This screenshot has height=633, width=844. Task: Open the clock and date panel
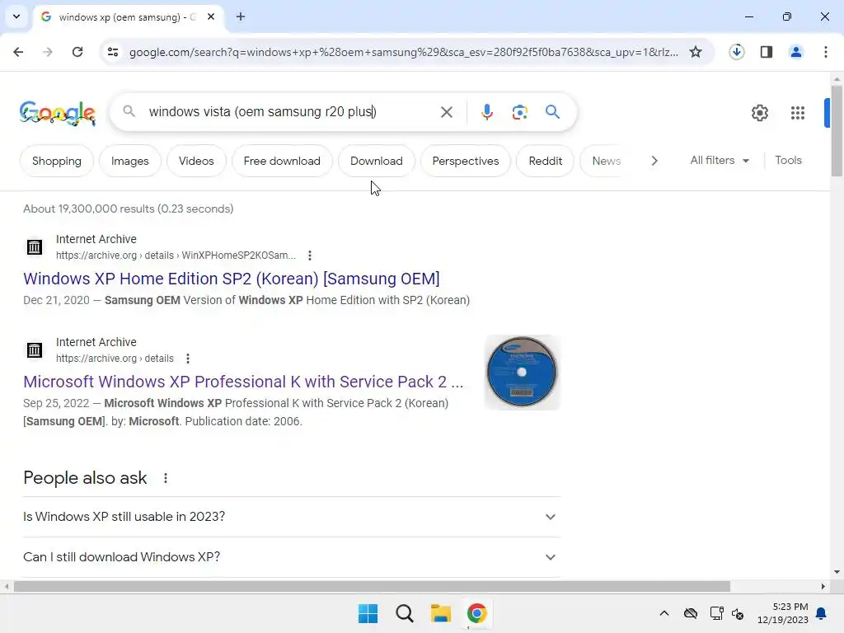[x=783, y=613]
